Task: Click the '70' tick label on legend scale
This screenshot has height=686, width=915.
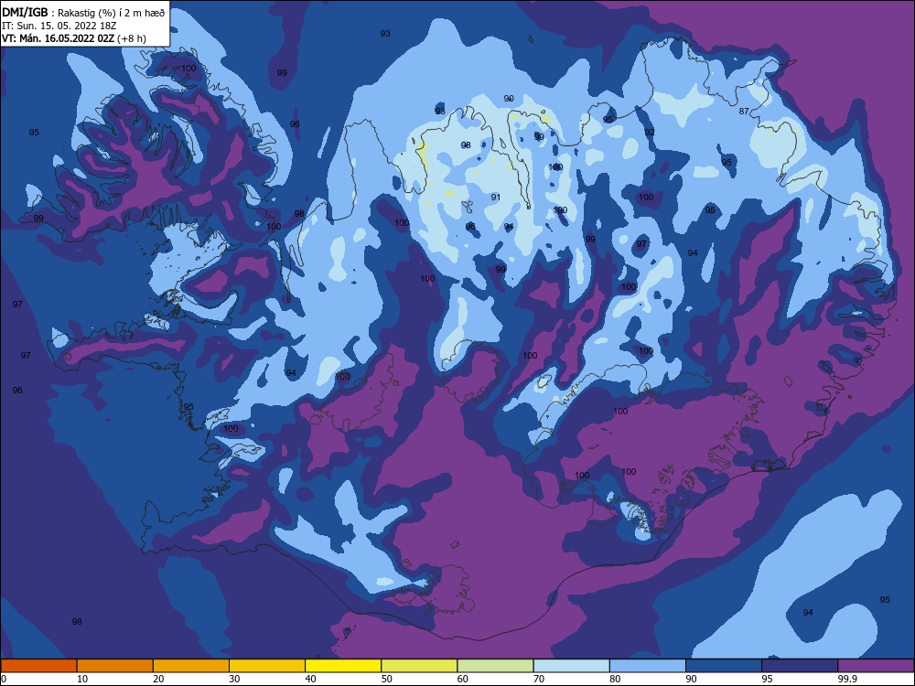Action: (x=539, y=679)
